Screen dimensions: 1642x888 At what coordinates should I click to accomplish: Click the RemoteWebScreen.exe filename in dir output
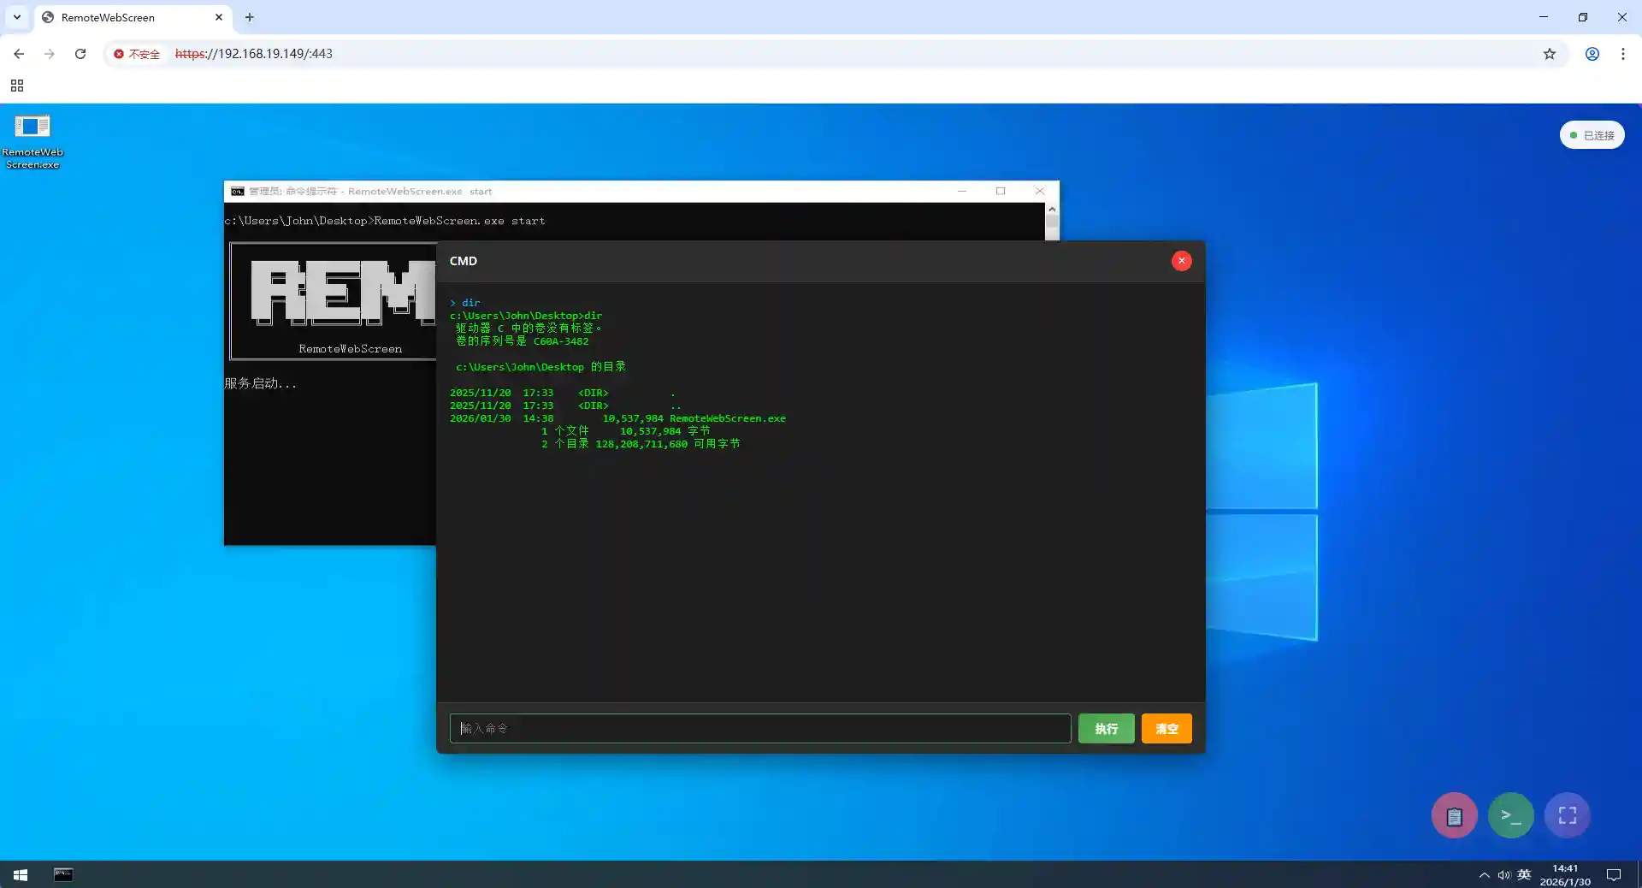tap(728, 418)
